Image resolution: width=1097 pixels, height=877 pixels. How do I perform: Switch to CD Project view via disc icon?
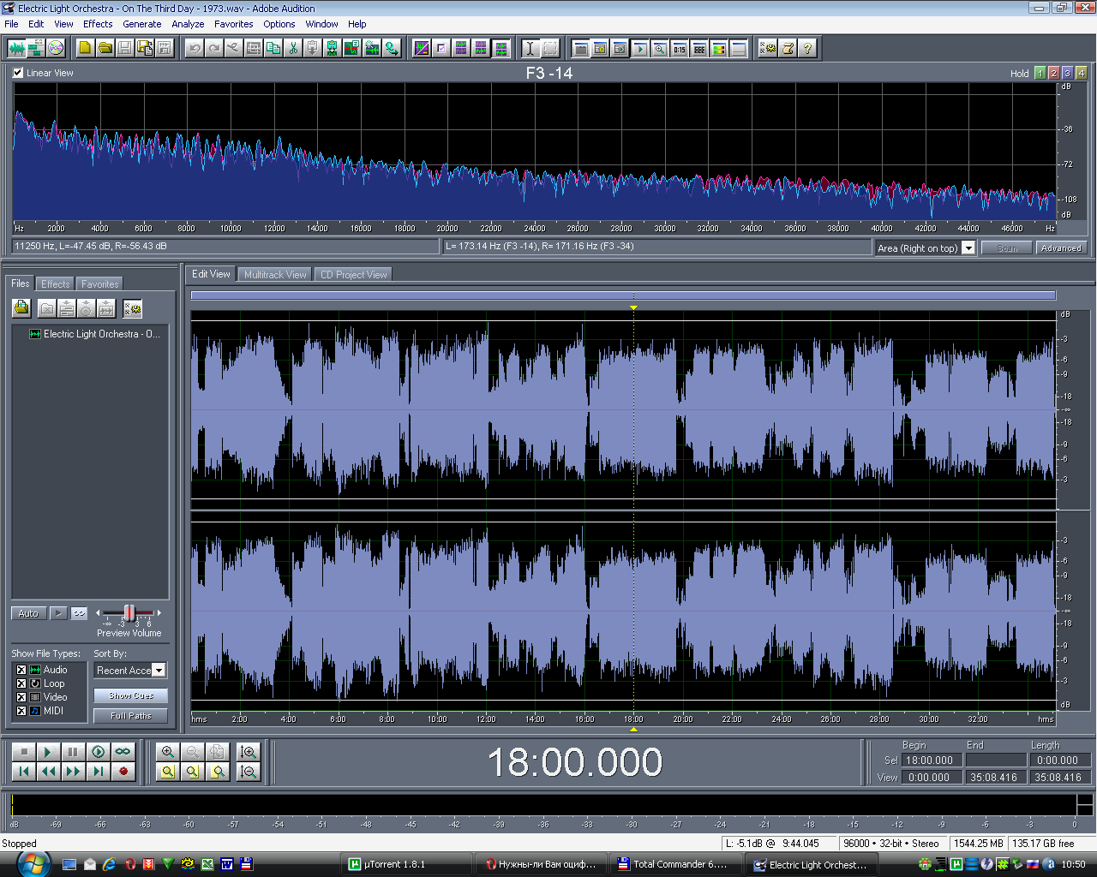point(56,48)
